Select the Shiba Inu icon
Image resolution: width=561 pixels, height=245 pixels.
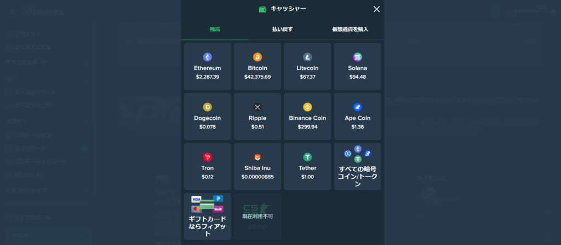tap(257, 157)
